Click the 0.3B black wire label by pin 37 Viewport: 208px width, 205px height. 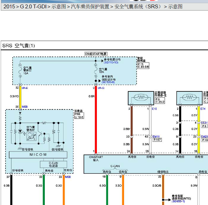click(x=7, y=186)
